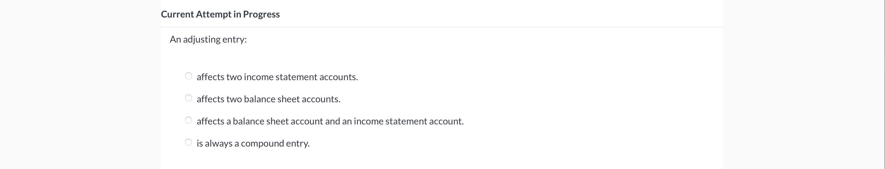Click the radio button beside the second answer

tap(188, 98)
